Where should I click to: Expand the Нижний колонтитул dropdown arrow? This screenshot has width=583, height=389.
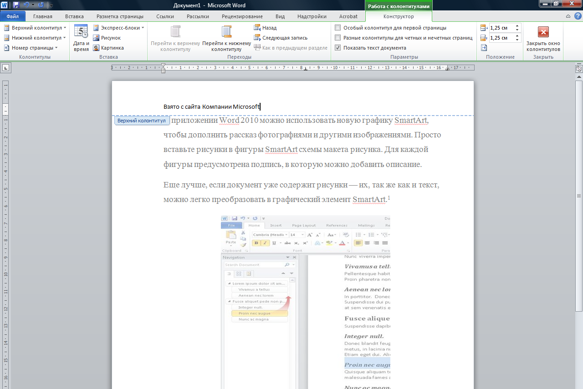64,38
